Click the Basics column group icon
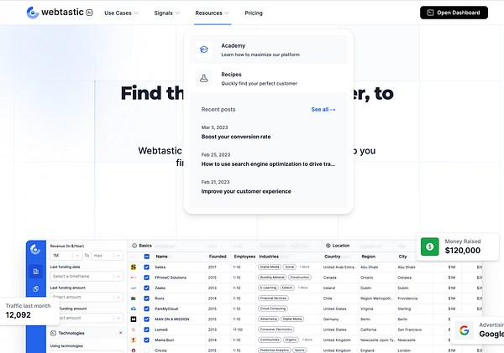Screen dimensions: 504x353 [134, 246]
